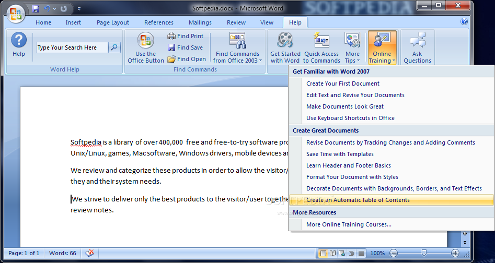Click Find Save command
The width and height of the screenshot is (495, 263).
(186, 47)
